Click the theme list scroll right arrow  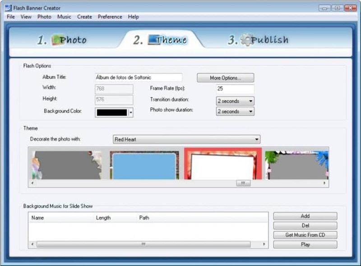coord(324,183)
